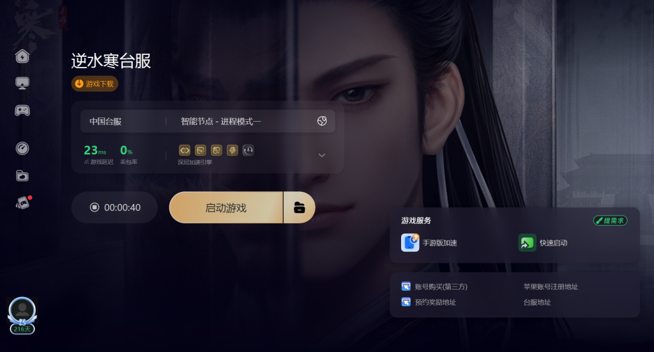The image size is (654, 352).
Task: Open 手游版加速 service
Action: tap(429, 242)
